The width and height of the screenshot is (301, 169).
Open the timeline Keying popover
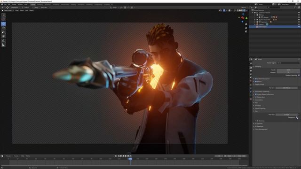[x=16, y=156]
